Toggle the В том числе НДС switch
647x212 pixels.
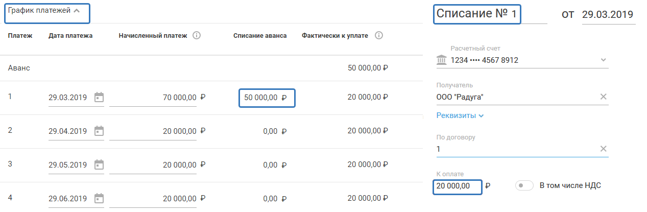(524, 185)
